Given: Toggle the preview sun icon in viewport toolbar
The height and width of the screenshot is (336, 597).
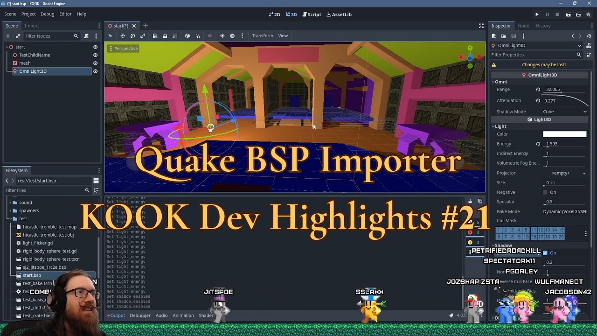Looking at the screenshot, I should tap(222, 36).
